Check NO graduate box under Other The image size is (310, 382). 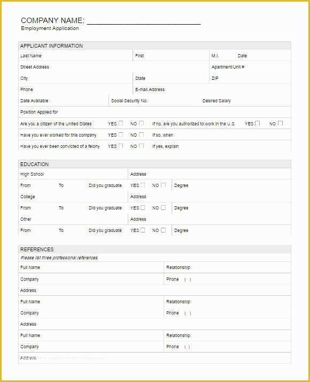tap(164, 230)
